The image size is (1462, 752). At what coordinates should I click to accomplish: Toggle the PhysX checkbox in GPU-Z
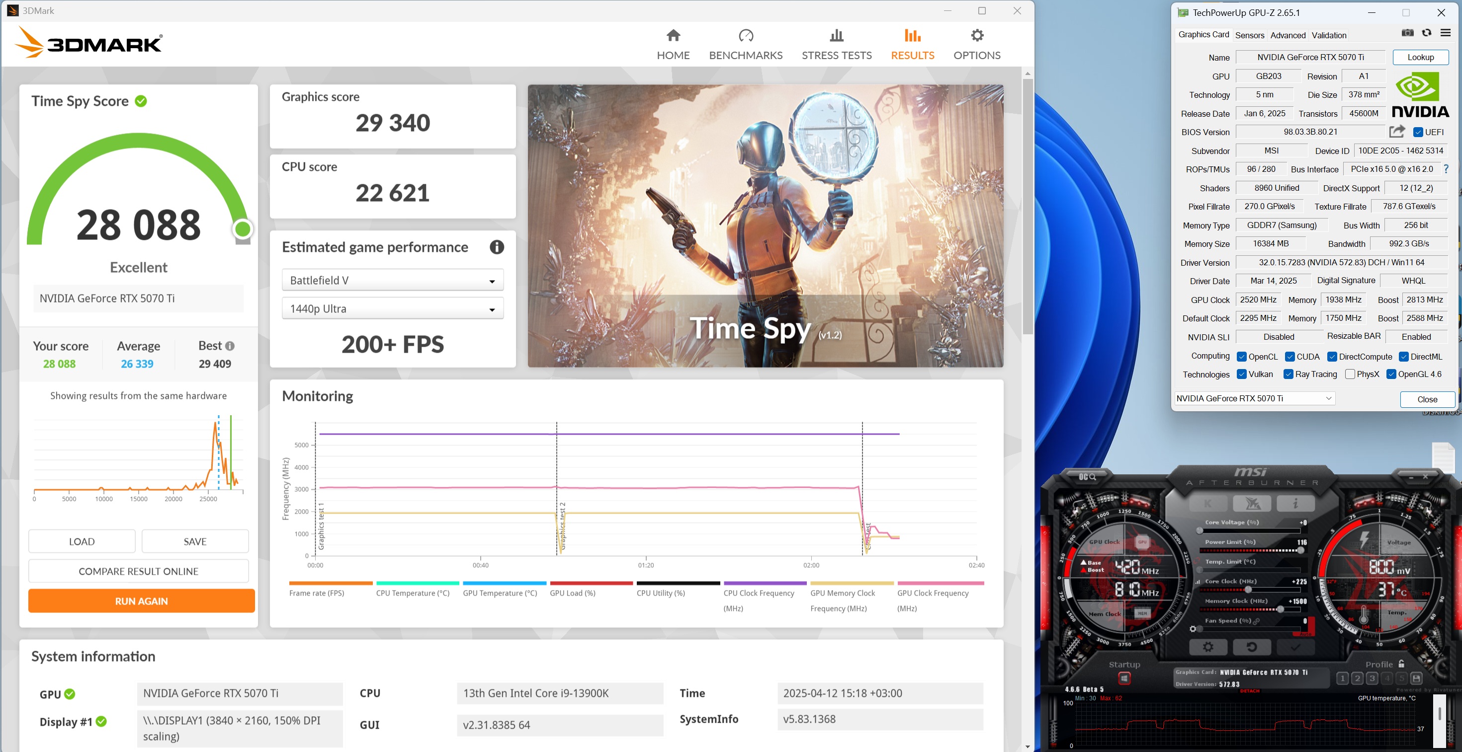(1350, 375)
